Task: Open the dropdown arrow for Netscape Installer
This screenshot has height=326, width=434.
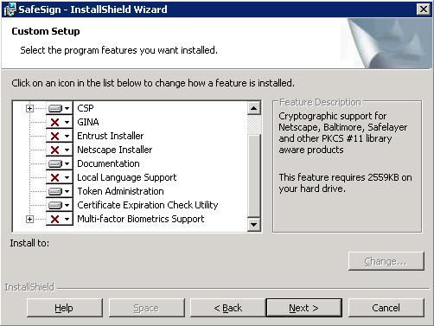Action: click(x=67, y=150)
